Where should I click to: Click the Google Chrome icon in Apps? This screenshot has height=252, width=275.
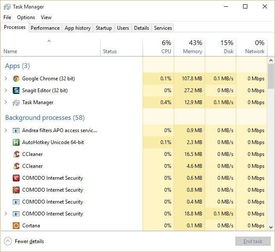16,79
